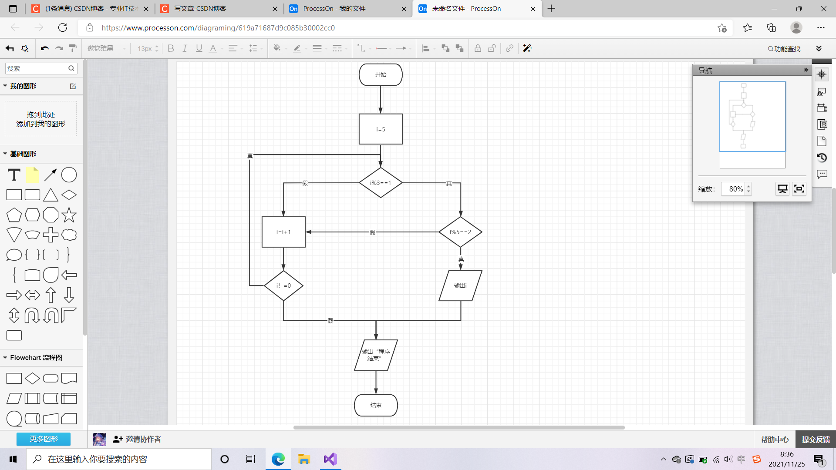Viewport: 836px width, 470px height.
Task: Switch to the 写文章-CSDN博客 tab
Action: [x=200, y=9]
